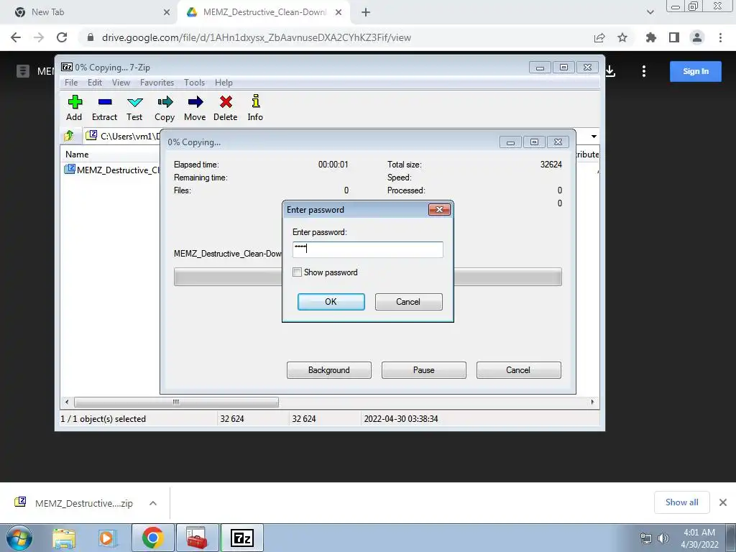Pause the copying operation

pos(423,370)
